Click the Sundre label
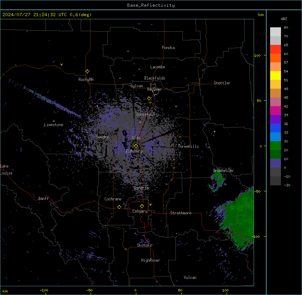Viewport: 302px width, 295px height. 102,137
